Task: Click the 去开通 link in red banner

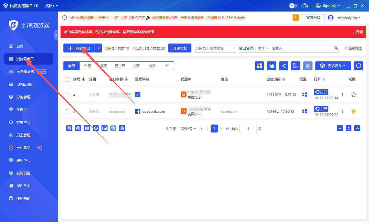Action: [x=357, y=32]
